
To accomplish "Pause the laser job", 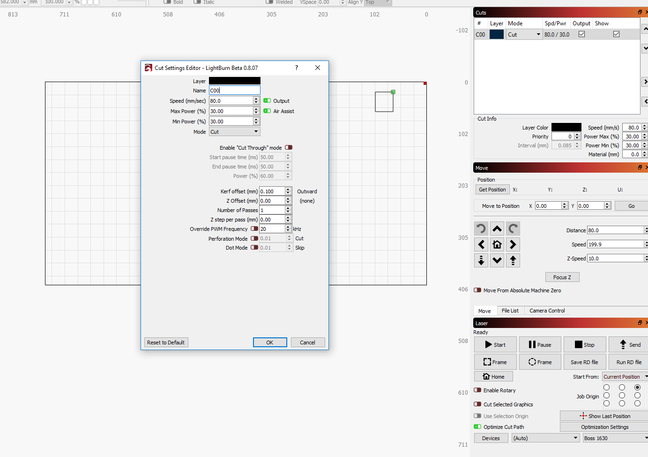I will [x=540, y=345].
